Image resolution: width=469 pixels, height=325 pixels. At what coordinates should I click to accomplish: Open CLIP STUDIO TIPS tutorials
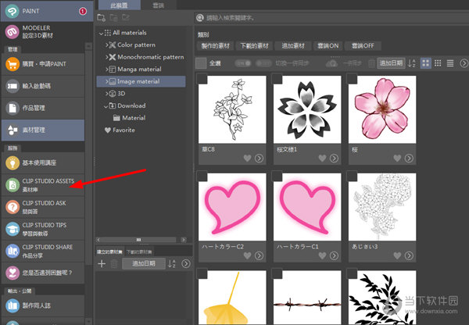[x=43, y=229]
